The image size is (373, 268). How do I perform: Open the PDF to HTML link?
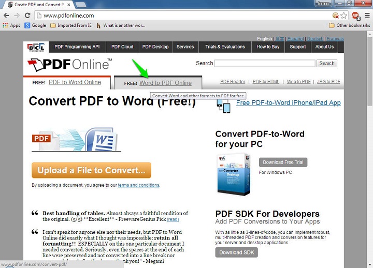point(266,82)
